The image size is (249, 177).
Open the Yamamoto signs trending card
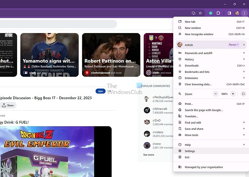tap(49, 55)
